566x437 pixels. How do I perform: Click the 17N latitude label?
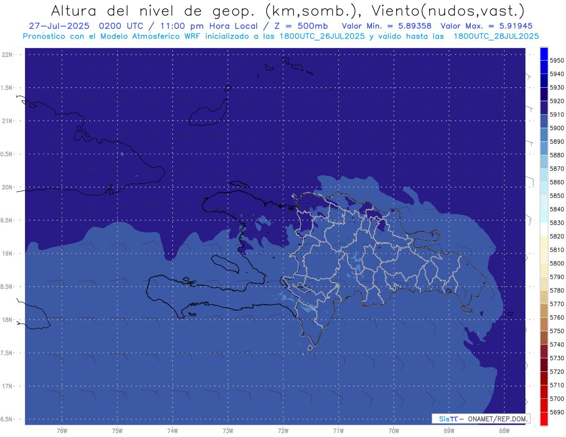point(7,386)
